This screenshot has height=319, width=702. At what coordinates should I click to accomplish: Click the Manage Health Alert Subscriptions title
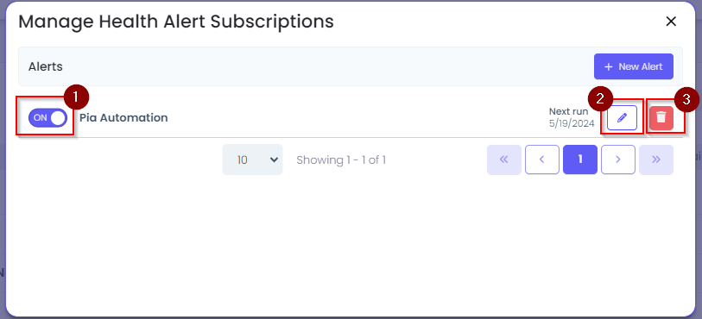click(x=176, y=22)
